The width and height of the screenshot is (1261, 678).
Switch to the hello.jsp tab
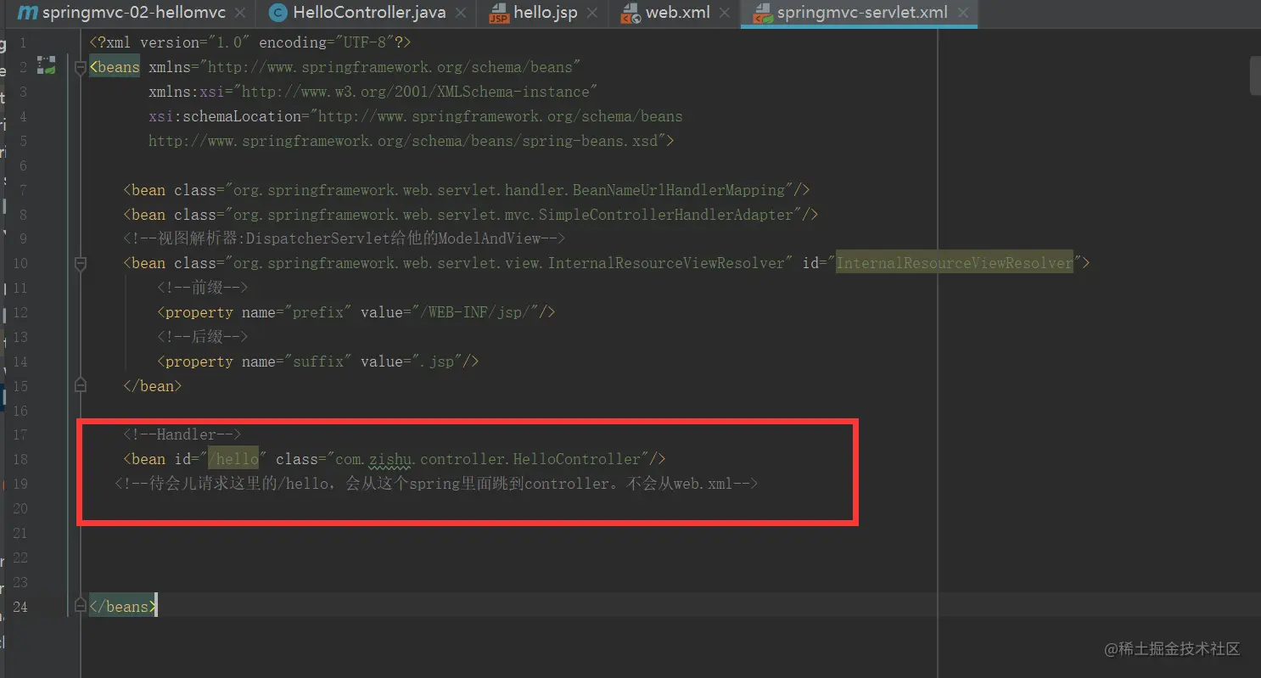pyautogui.click(x=545, y=14)
